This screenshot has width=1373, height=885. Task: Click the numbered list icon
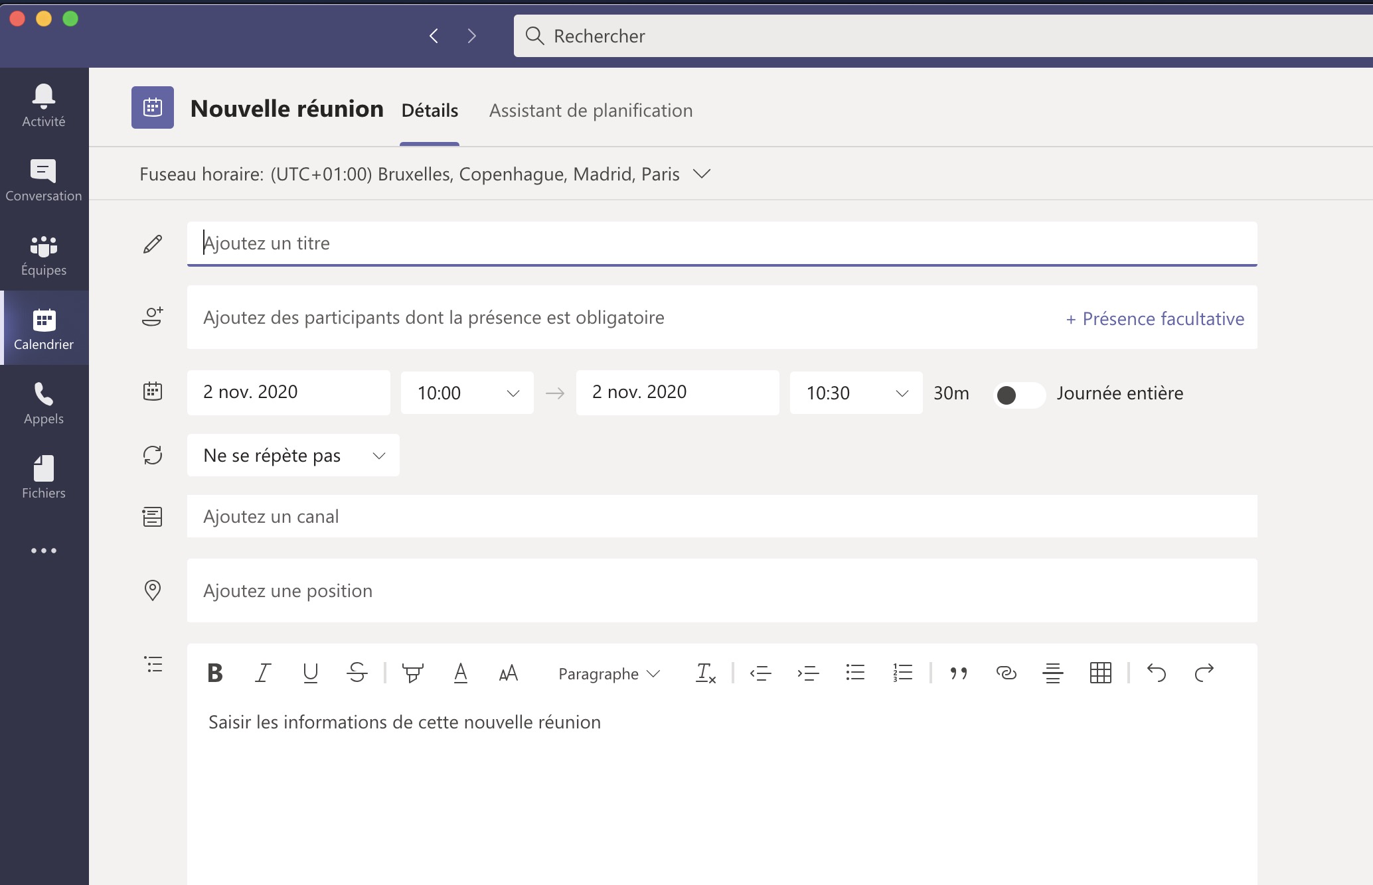pos(902,673)
